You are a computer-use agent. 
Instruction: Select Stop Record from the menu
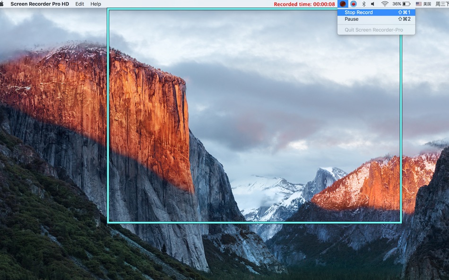click(376, 12)
